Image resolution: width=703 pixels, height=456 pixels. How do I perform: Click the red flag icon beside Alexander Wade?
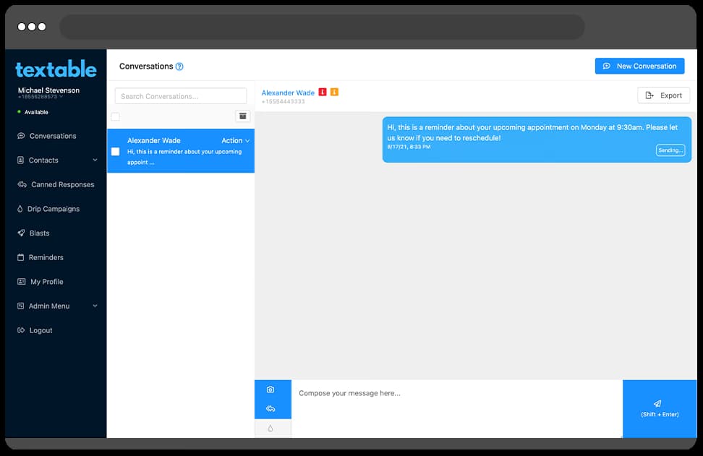[323, 93]
